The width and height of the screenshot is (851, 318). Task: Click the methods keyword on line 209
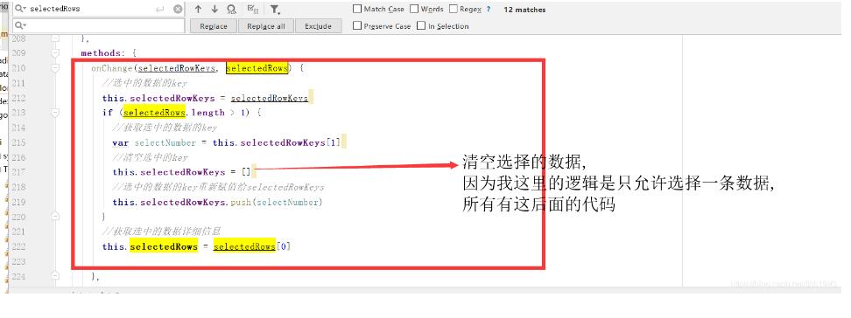(x=101, y=53)
